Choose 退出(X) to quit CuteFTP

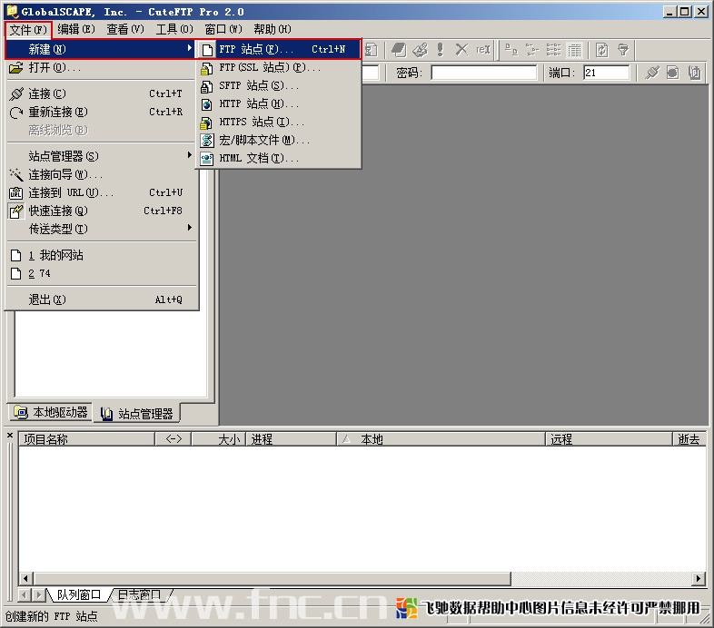tap(101, 299)
